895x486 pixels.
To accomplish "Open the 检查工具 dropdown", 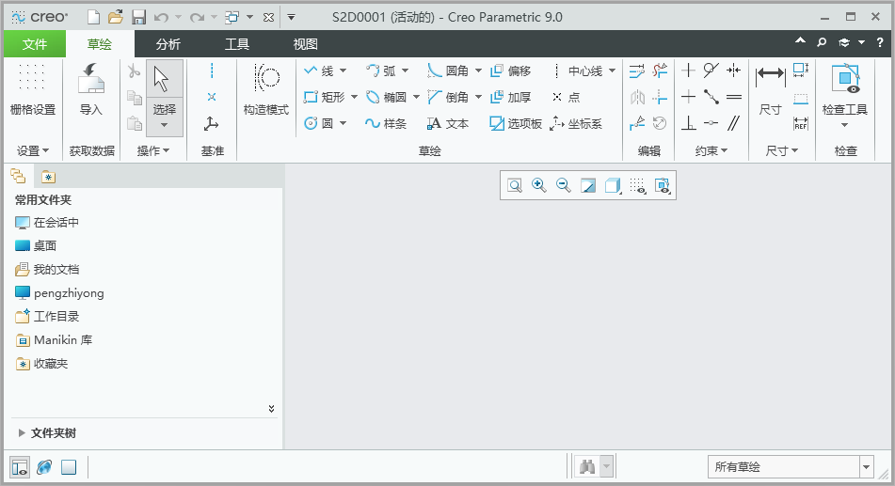I will pos(845,124).
